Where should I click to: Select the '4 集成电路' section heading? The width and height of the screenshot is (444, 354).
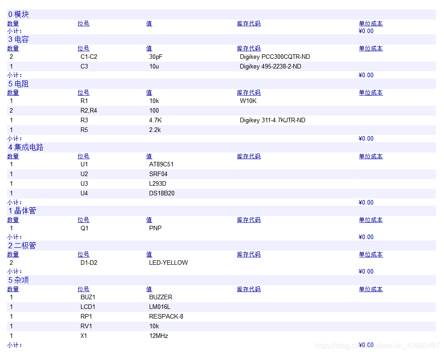[x=26, y=147]
